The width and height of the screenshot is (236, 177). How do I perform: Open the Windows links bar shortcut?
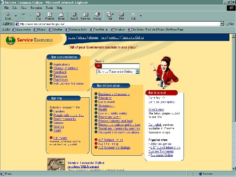[x=118, y=29]
